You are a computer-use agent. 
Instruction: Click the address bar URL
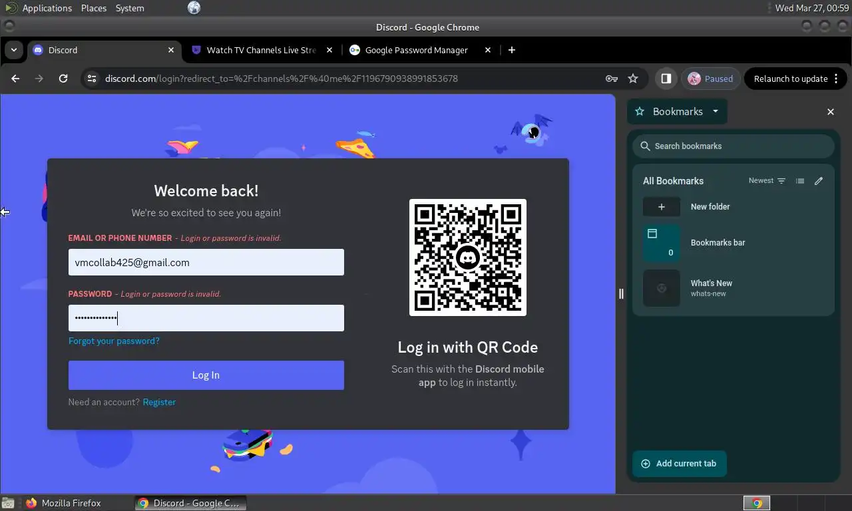(x=282, y=79)
